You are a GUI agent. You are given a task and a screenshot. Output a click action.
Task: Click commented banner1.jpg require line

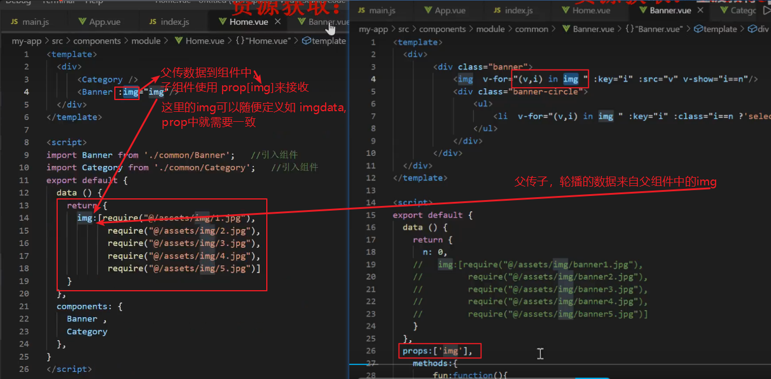pos(528,264)
